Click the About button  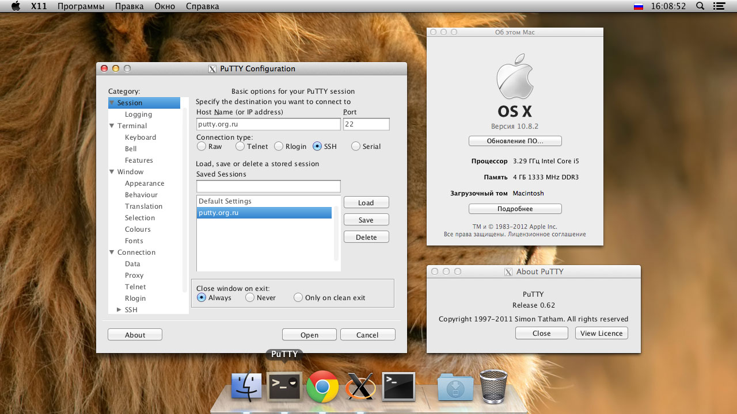(x=135, y=335)
